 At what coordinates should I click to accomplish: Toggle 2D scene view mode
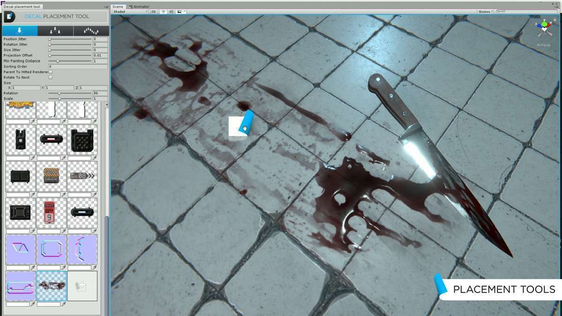[x=153, y=11]
